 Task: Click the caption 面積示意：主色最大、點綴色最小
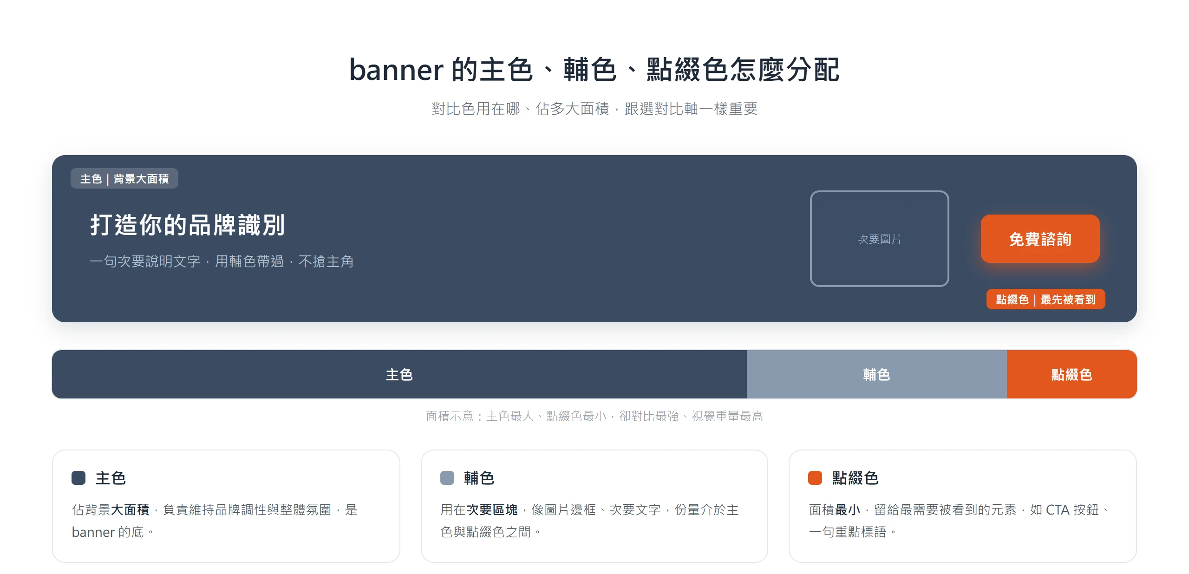[x=516, y=416]
